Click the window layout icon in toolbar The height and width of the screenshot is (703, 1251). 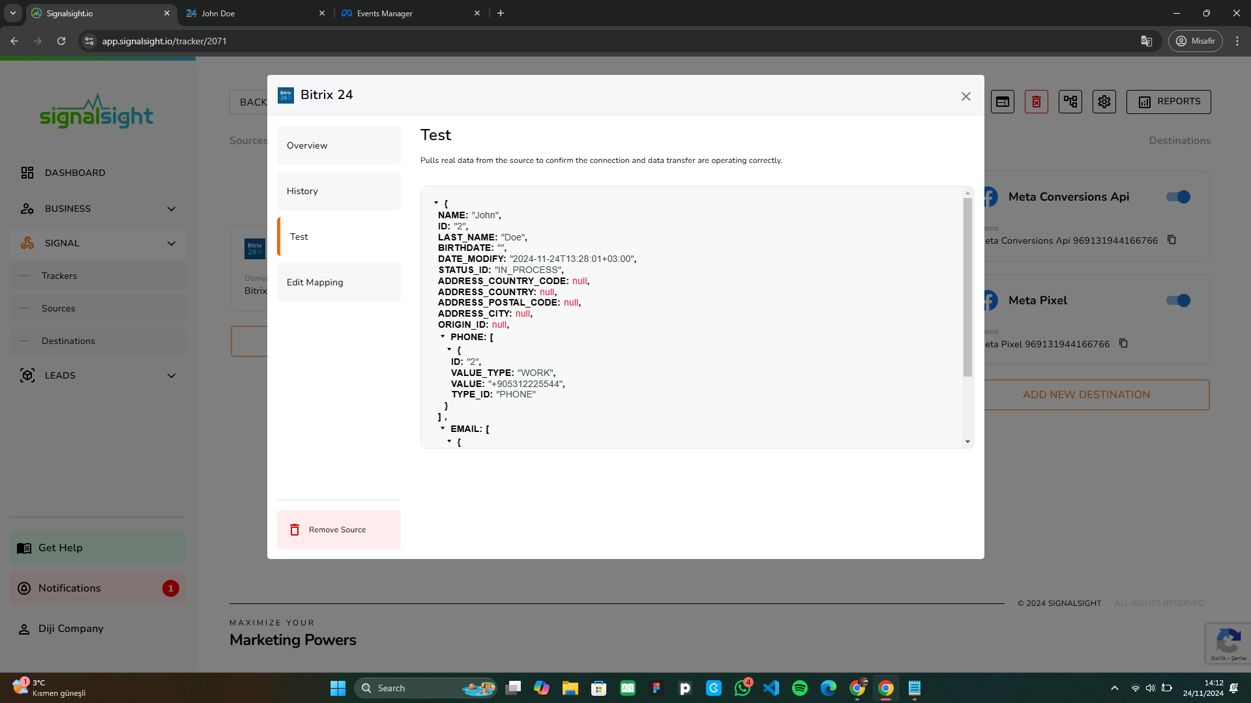click(1002, 102)
